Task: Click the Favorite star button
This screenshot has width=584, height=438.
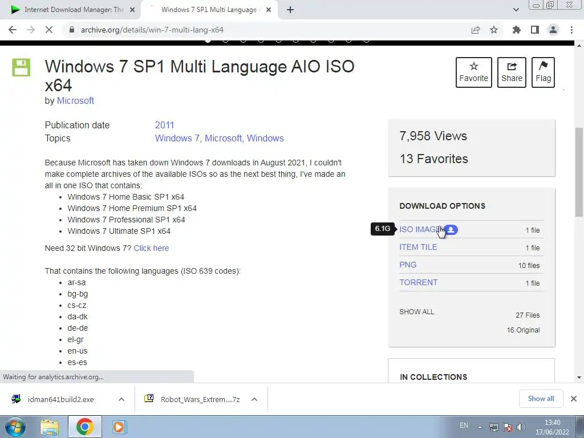Action: tap(474, 72)
